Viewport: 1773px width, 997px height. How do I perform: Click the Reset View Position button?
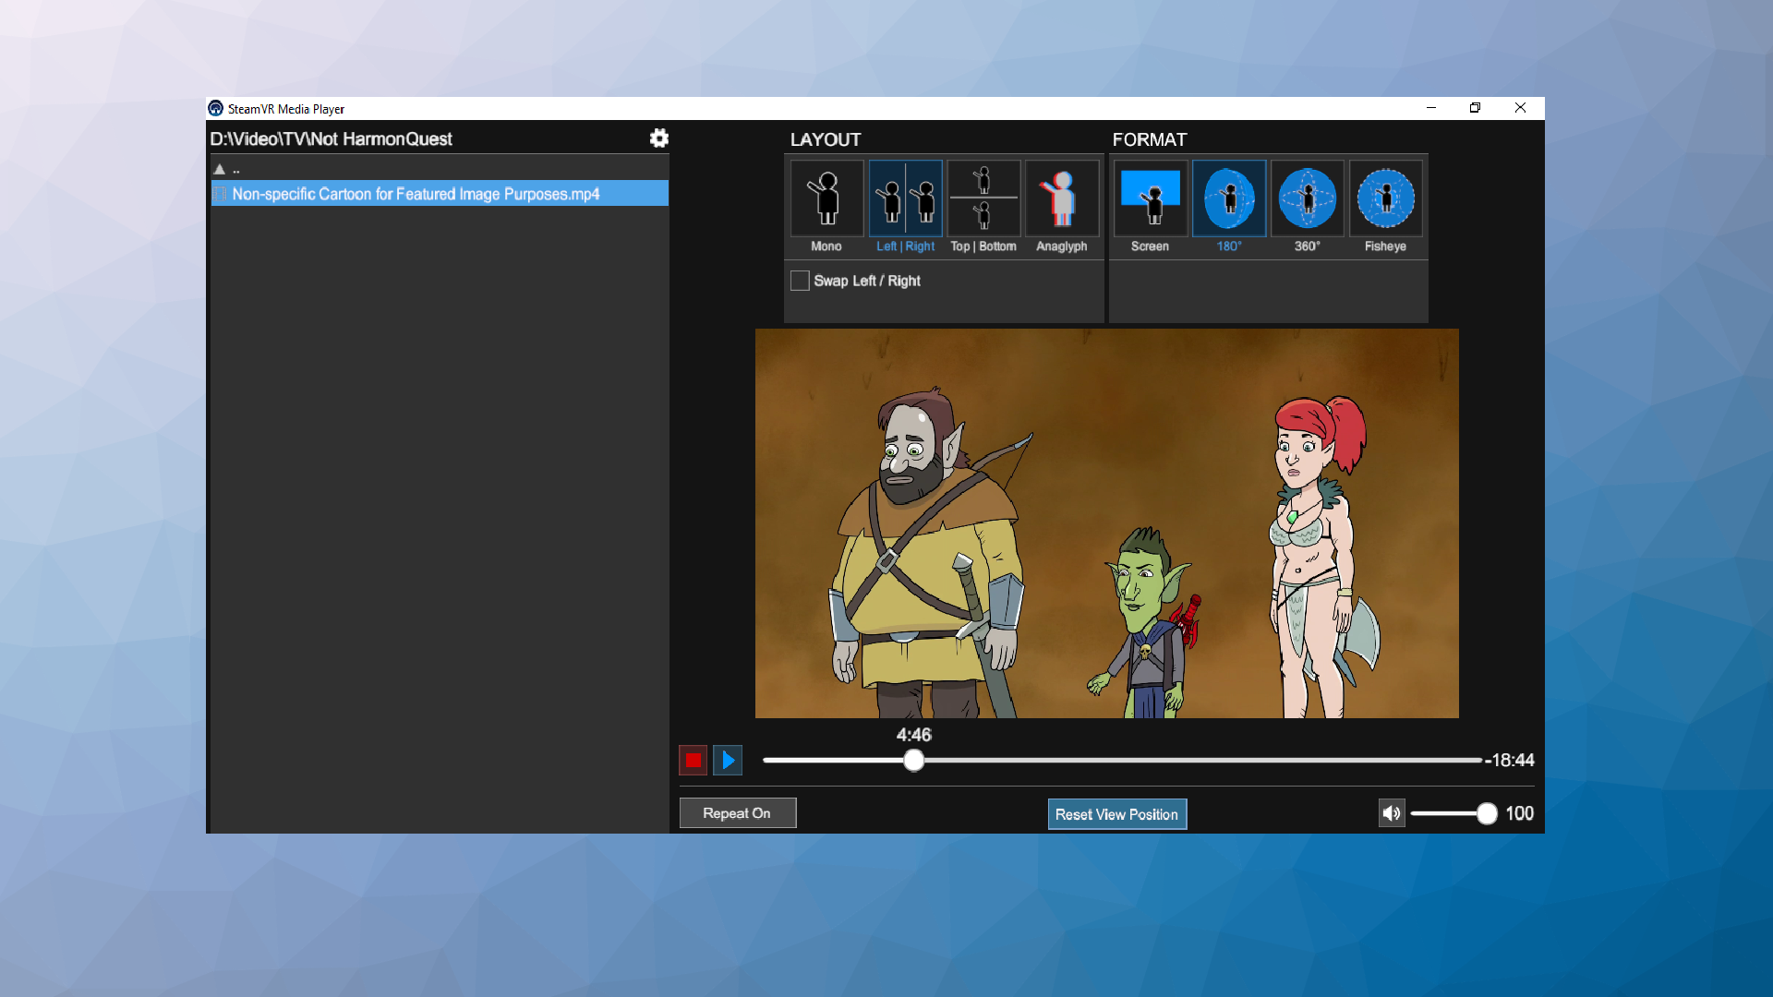pos(1115,813)
